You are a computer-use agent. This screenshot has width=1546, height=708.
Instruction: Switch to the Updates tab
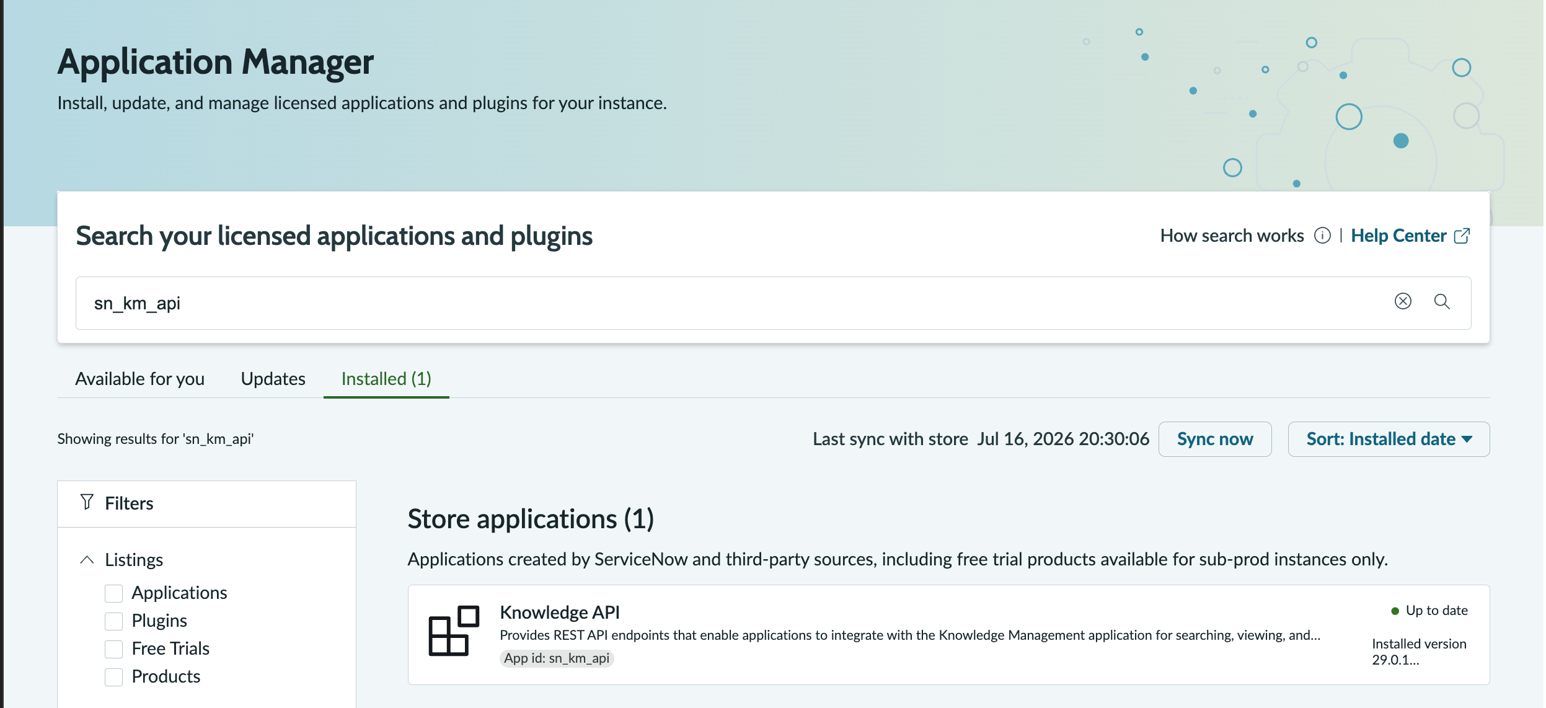[x=273, y=379]
